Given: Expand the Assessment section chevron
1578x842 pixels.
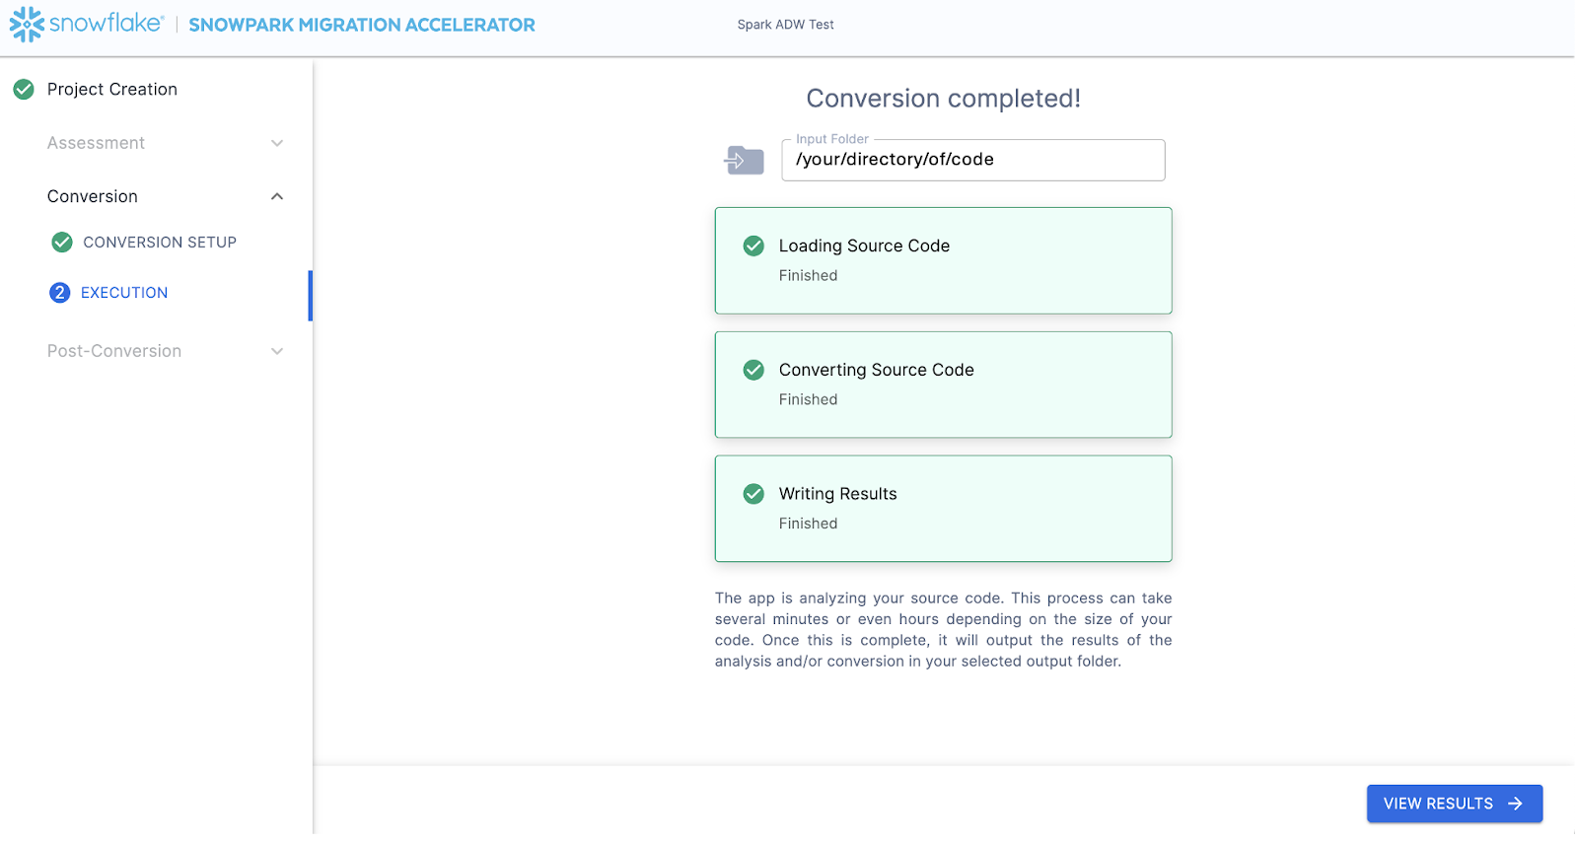Looking at the screenshot, I should pyautogui.click(x=277, y=144).
